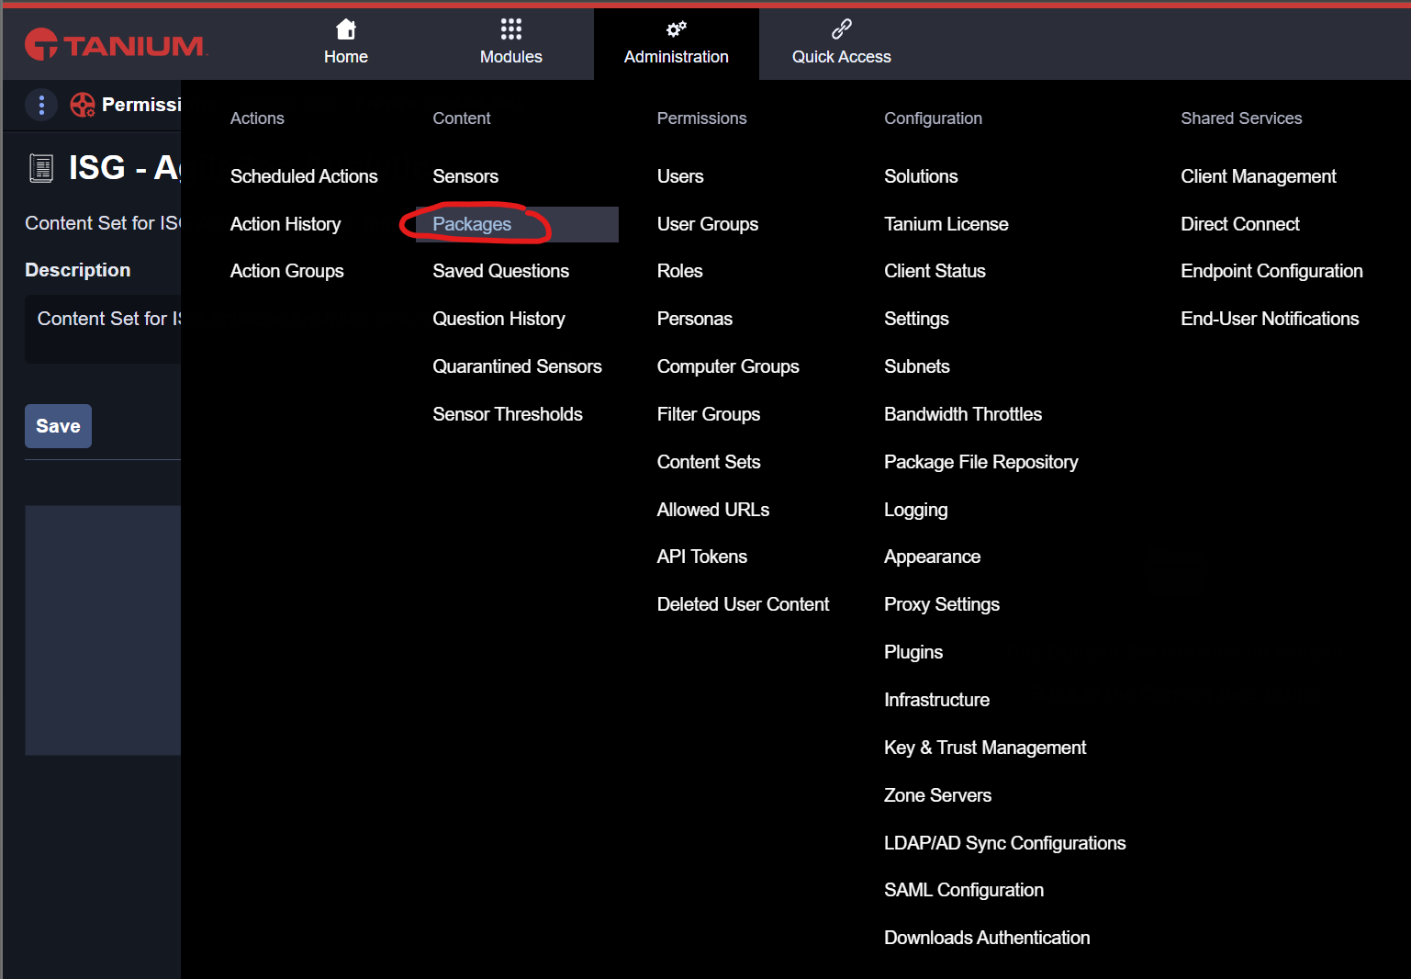Open Solutions under Configuration
This screenshot has width=1411, height=979.
tap(921, 176)
